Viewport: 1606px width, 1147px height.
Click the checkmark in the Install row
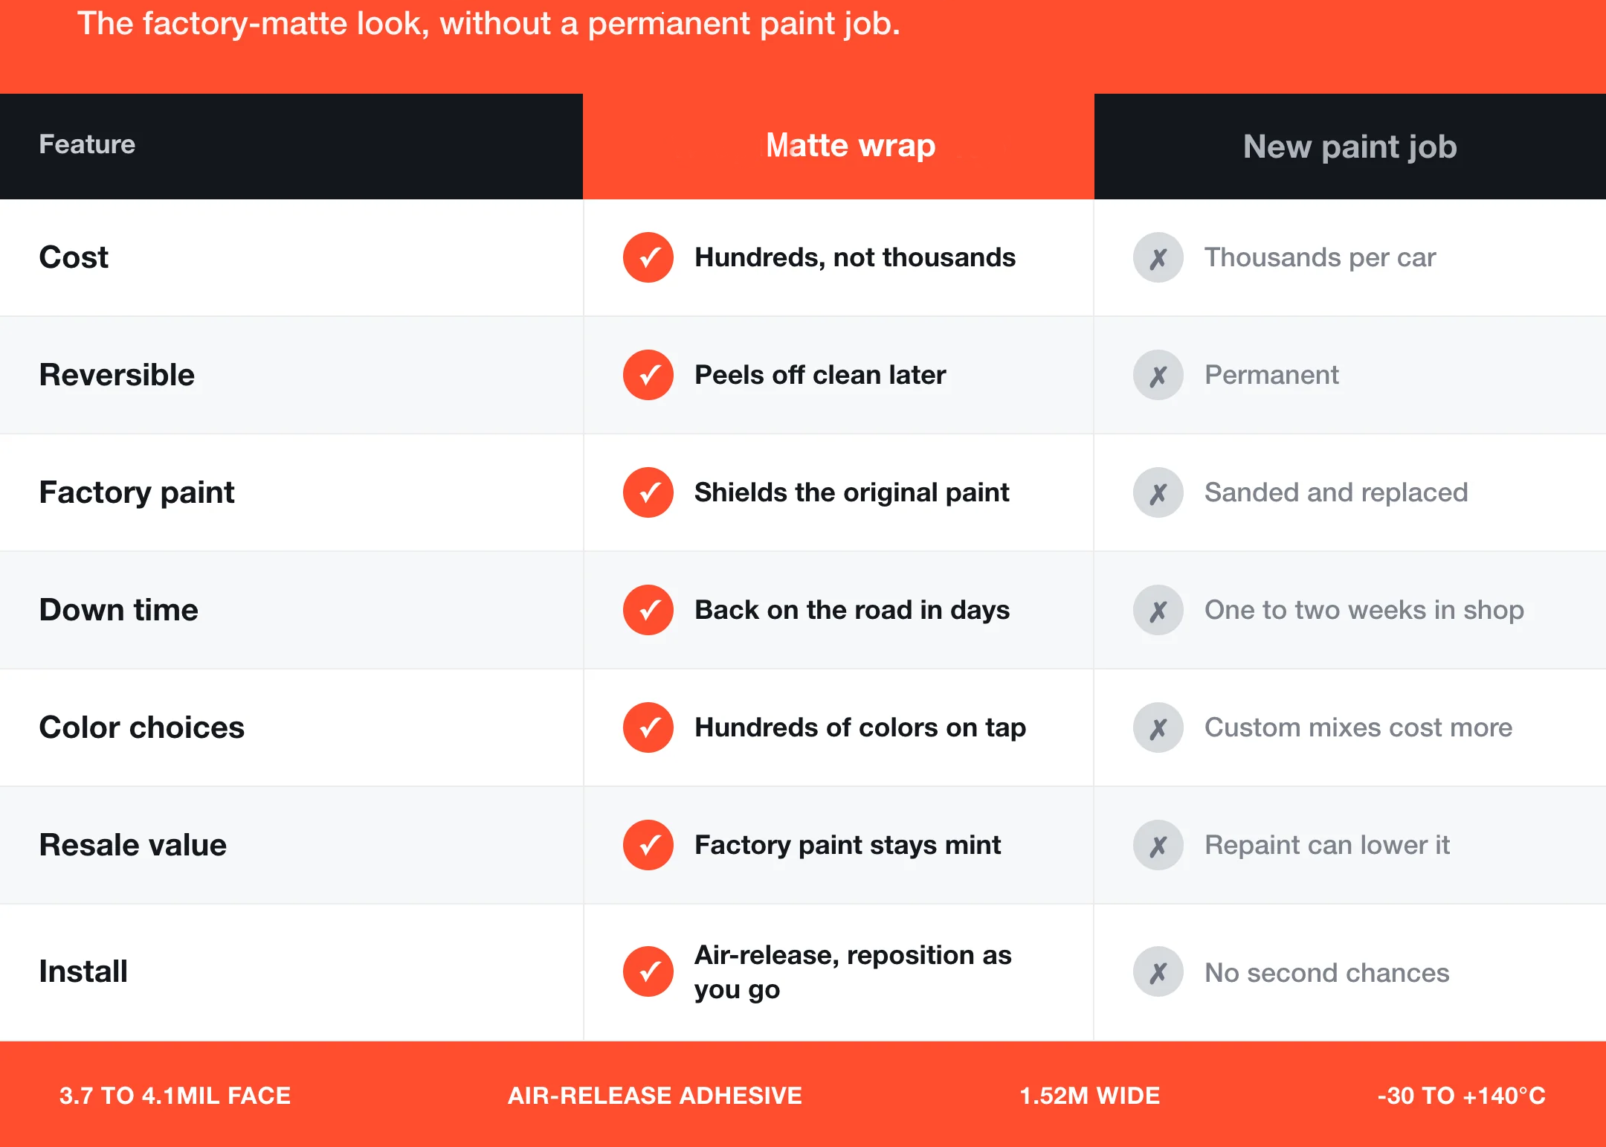point(648,971)
